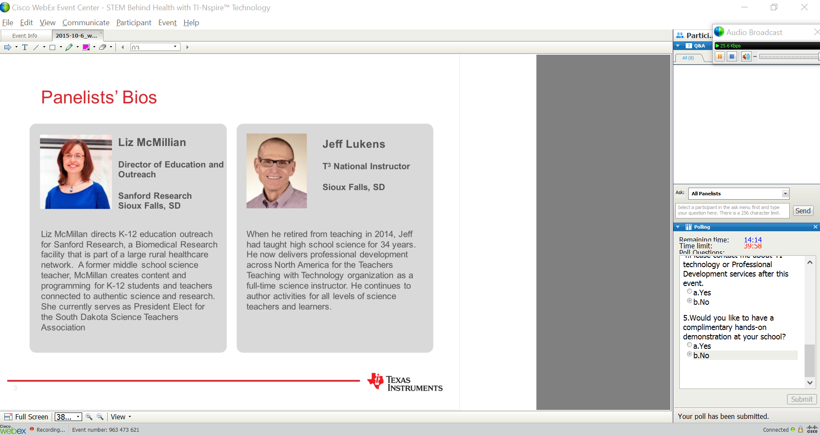Click the Cisco WebEx logo at bottom left
The height and width of the screenshot is (436, 820).
coord(13,430)
